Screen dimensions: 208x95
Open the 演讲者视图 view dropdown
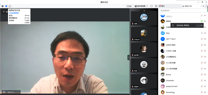point(141,6)
